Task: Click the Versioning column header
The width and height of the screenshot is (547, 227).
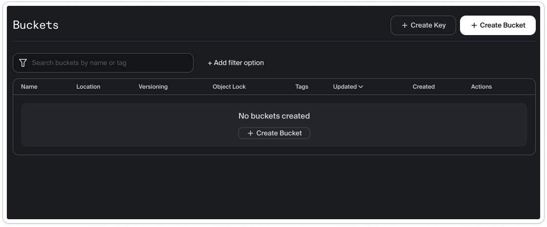Action: coord(153,87)
